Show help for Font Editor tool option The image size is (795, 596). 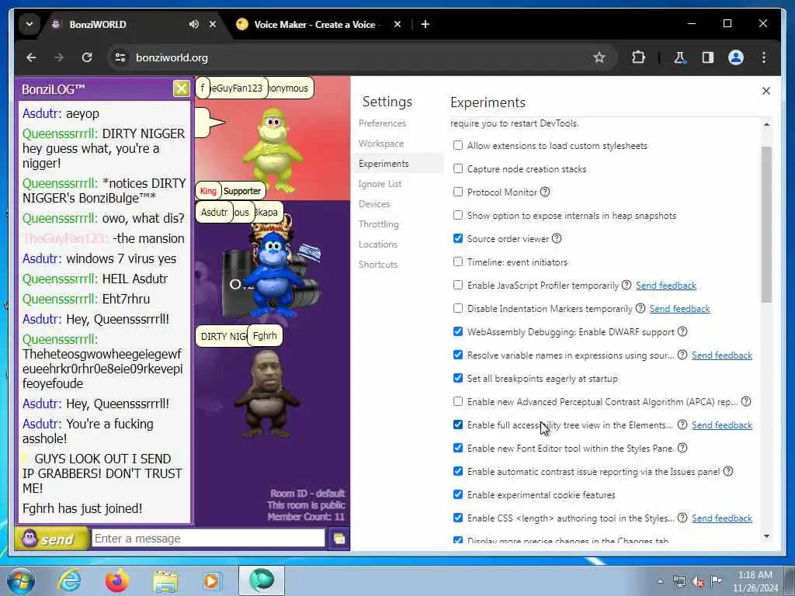682,448
